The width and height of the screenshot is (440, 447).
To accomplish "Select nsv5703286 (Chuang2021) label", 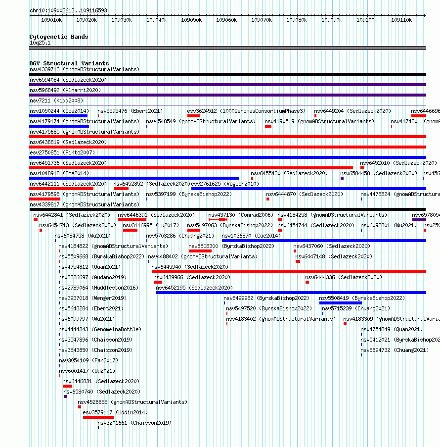I will pos(180,236).
